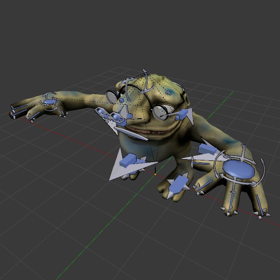280x280 pixels.
Task: Click the blue cube beside the eye control
Action: (x=181, y=114)
